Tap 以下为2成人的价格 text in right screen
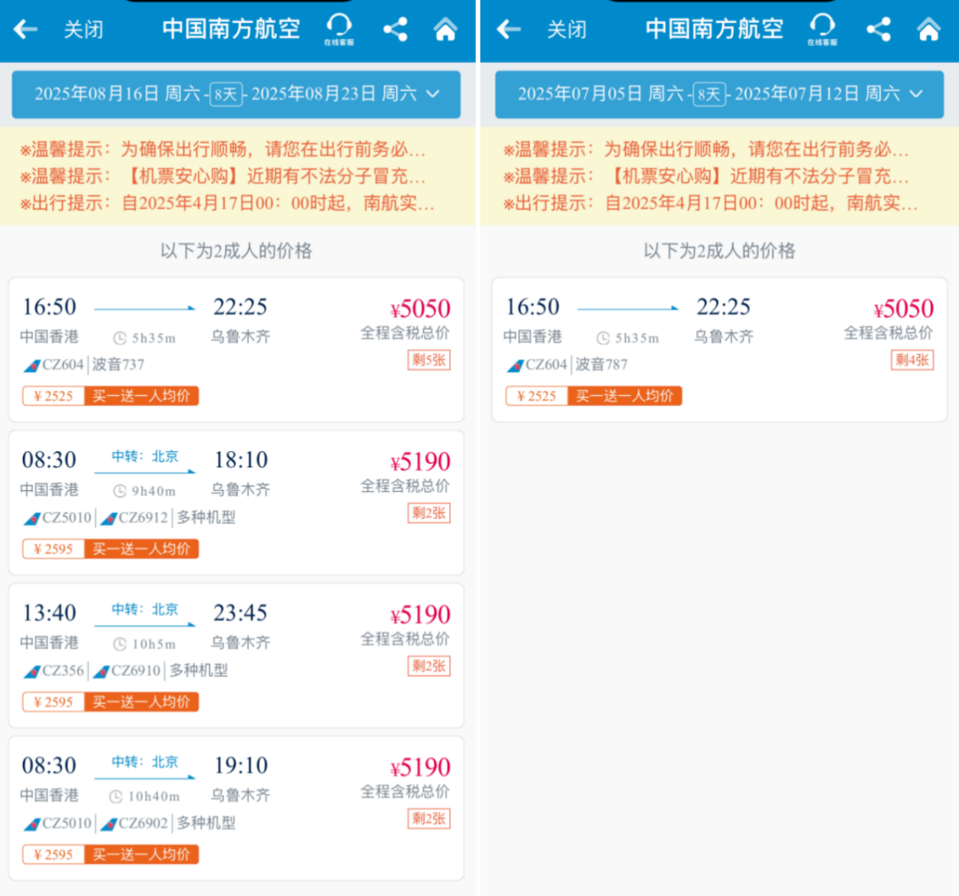The height and width of the screenshot is (896, 959). 719,250
